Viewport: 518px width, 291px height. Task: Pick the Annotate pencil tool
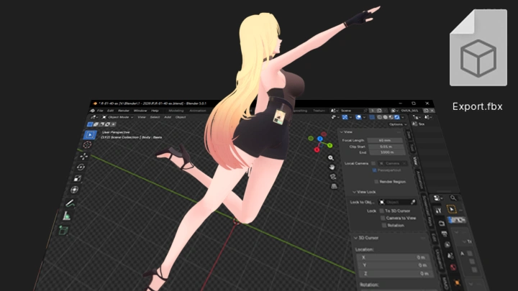coord(71,203)
